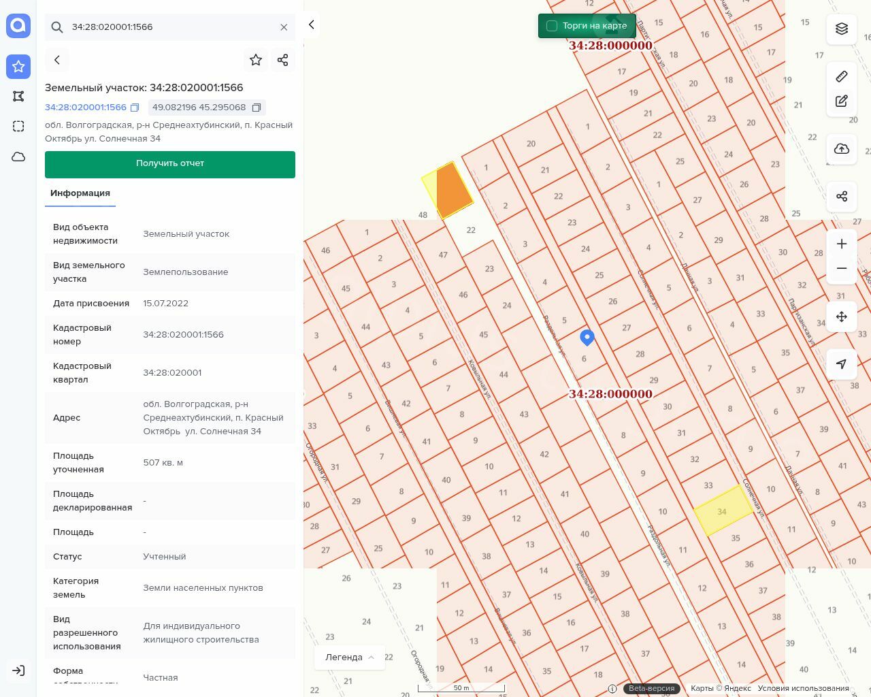Copy the coordinates 49.082196 45.295068

click(x=257, y=108)
